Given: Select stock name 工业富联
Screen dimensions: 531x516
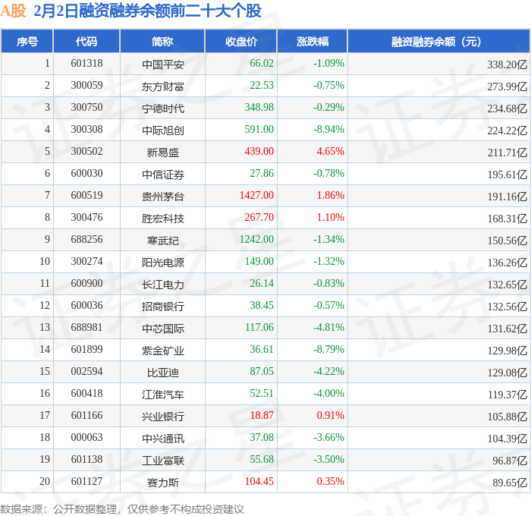Looking at the screenshot, I should tap(163, 461).
